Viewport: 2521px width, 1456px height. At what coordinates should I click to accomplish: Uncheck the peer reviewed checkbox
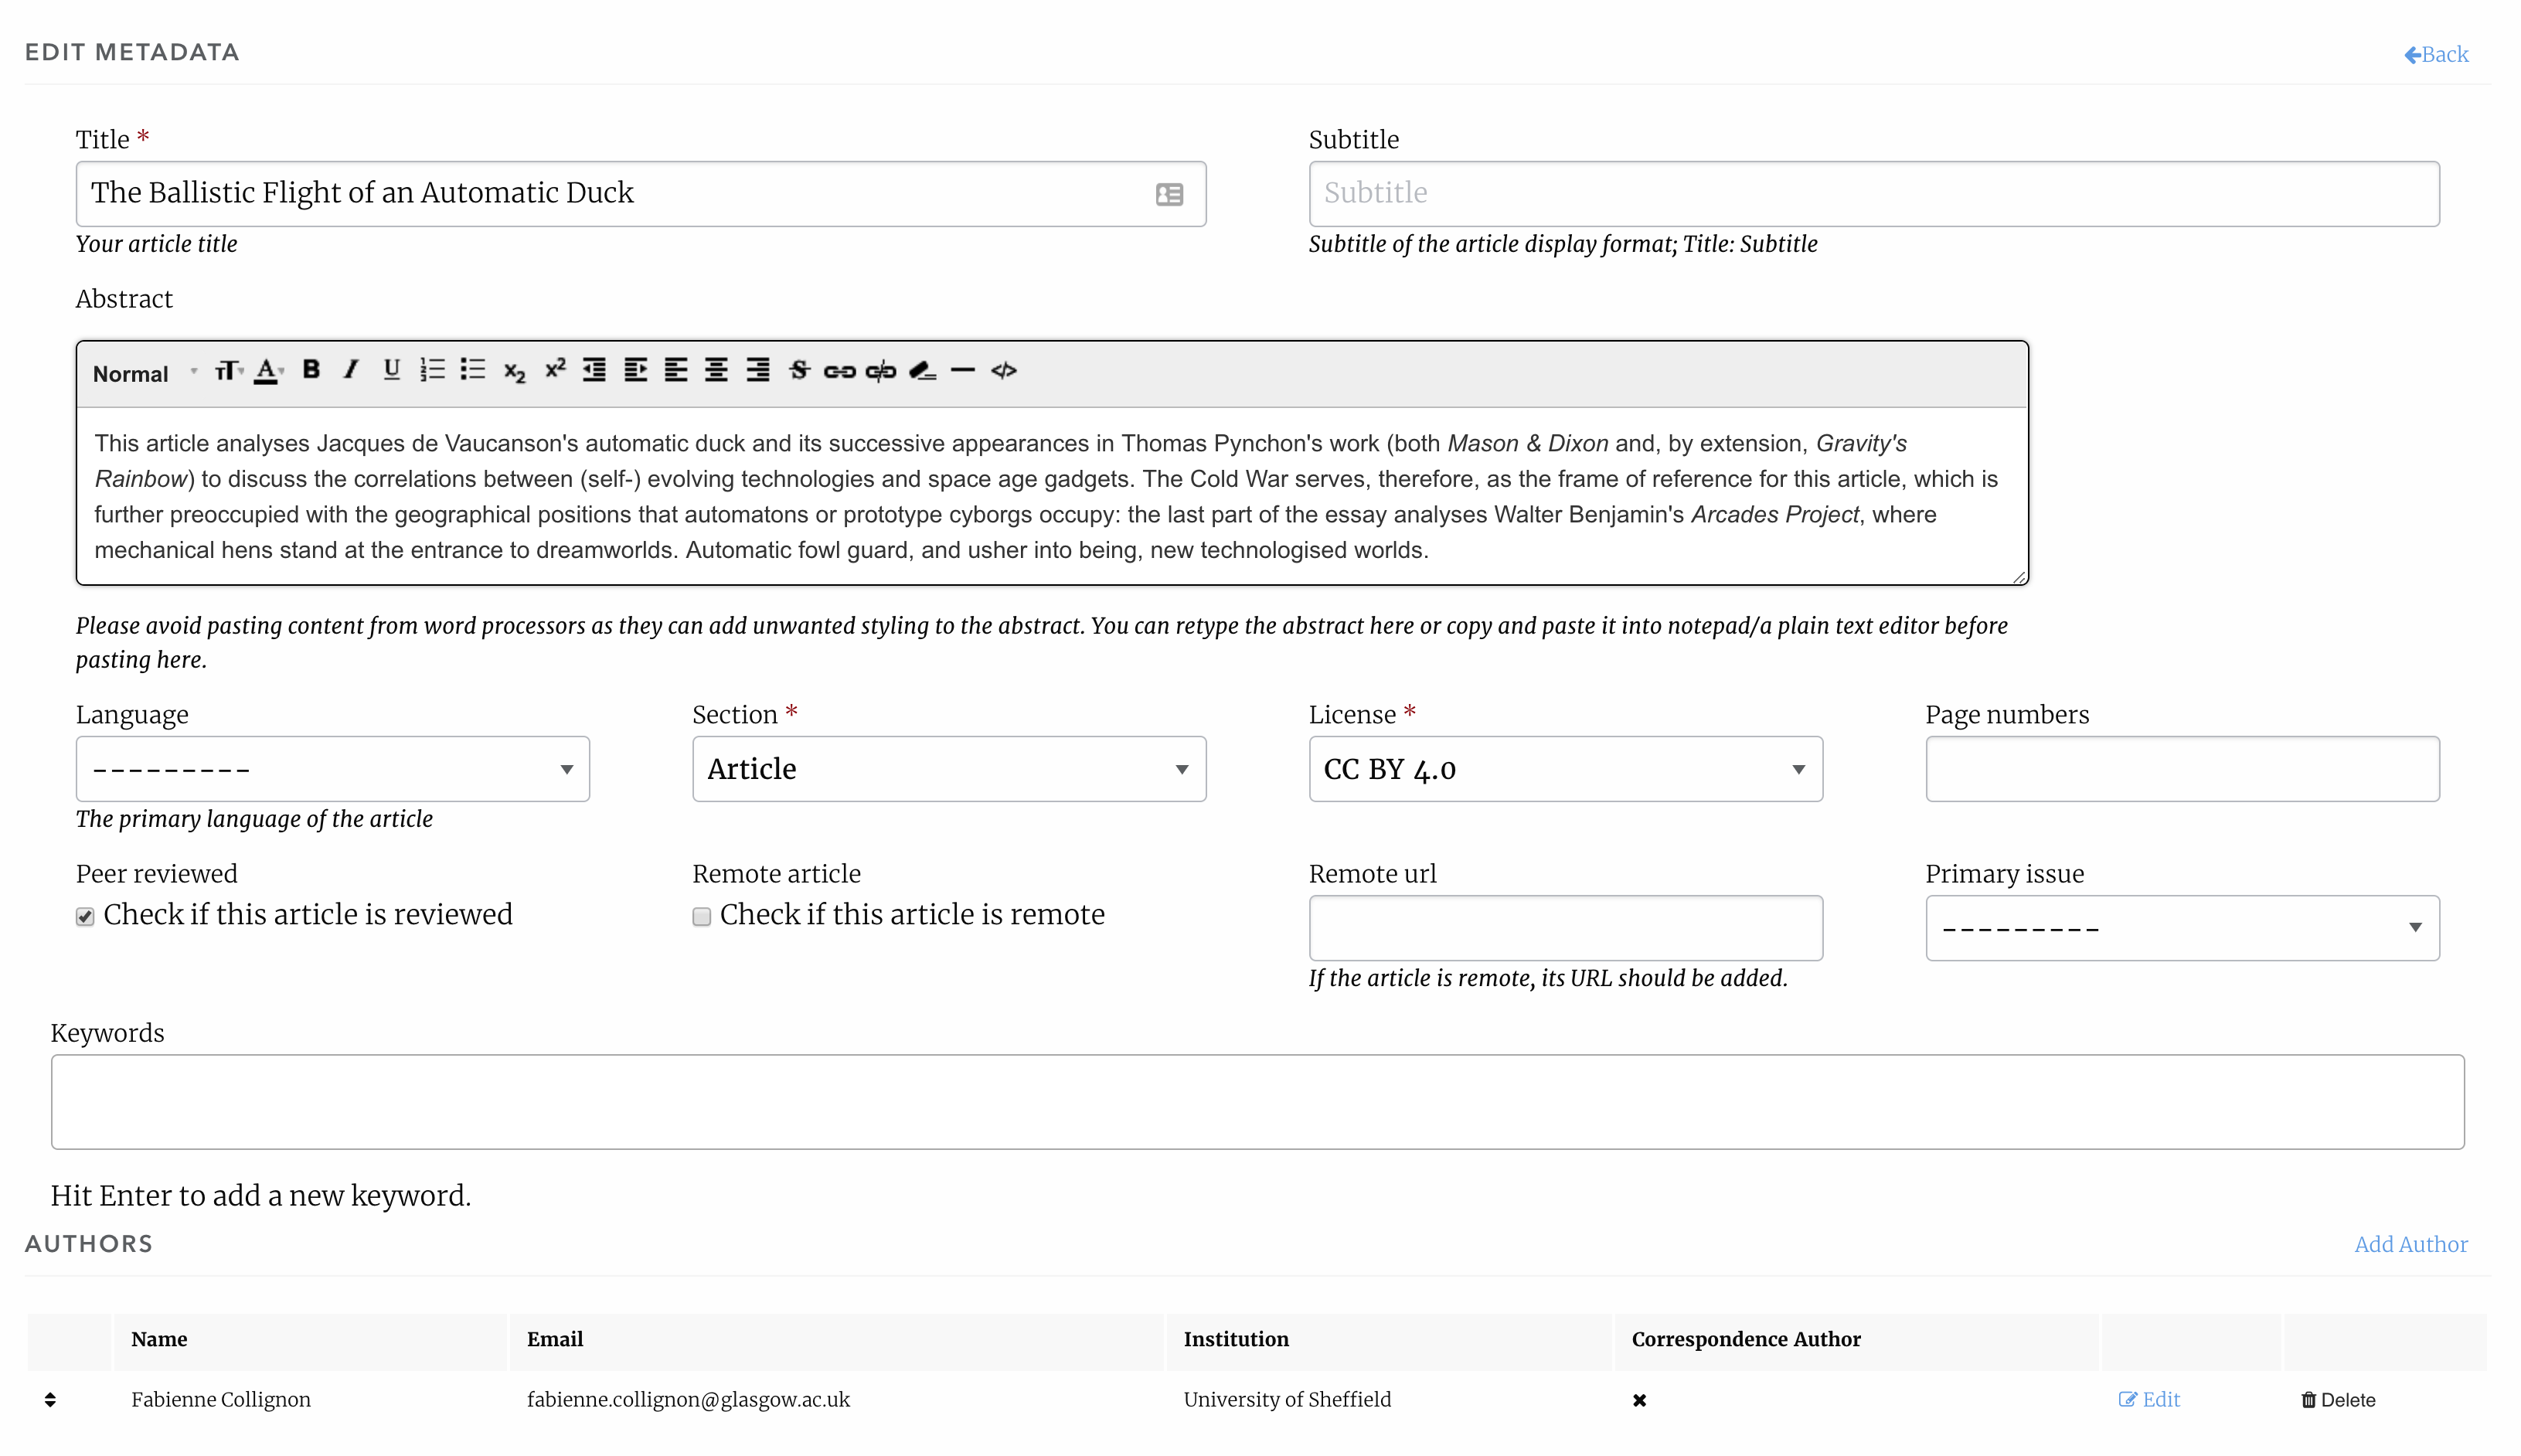tap(85, 916)
